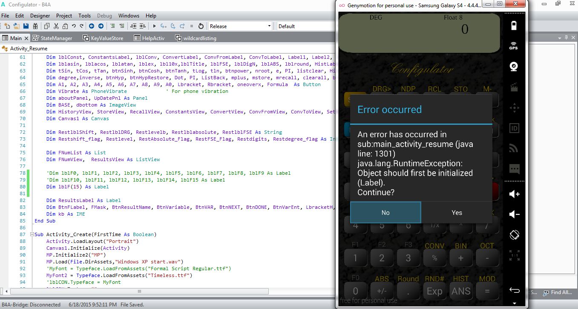Image resolution: width=578 pixels, height=309 pixels.
Task: Open the Genymotion battery widget
Action: click(514, 25)
